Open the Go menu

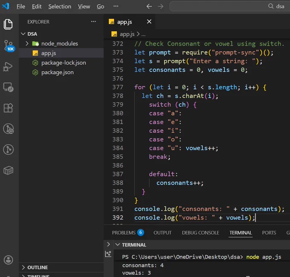100,6
